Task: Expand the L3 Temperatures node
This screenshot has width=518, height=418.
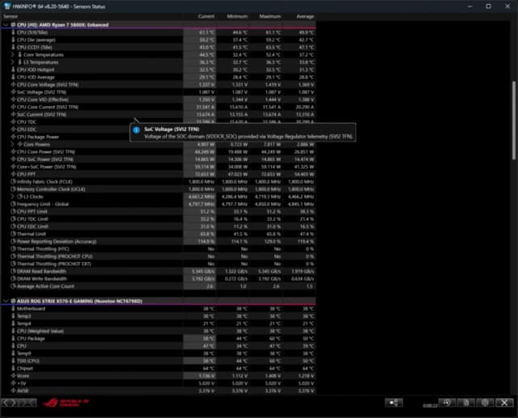Action: click(x=13, y=62)
